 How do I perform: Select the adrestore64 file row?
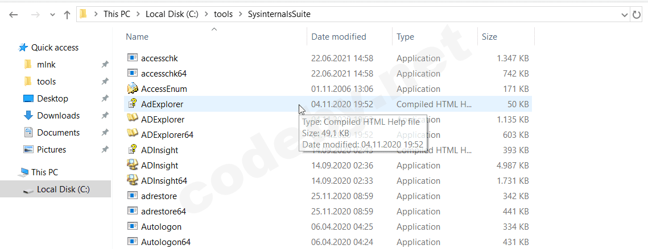163,211
